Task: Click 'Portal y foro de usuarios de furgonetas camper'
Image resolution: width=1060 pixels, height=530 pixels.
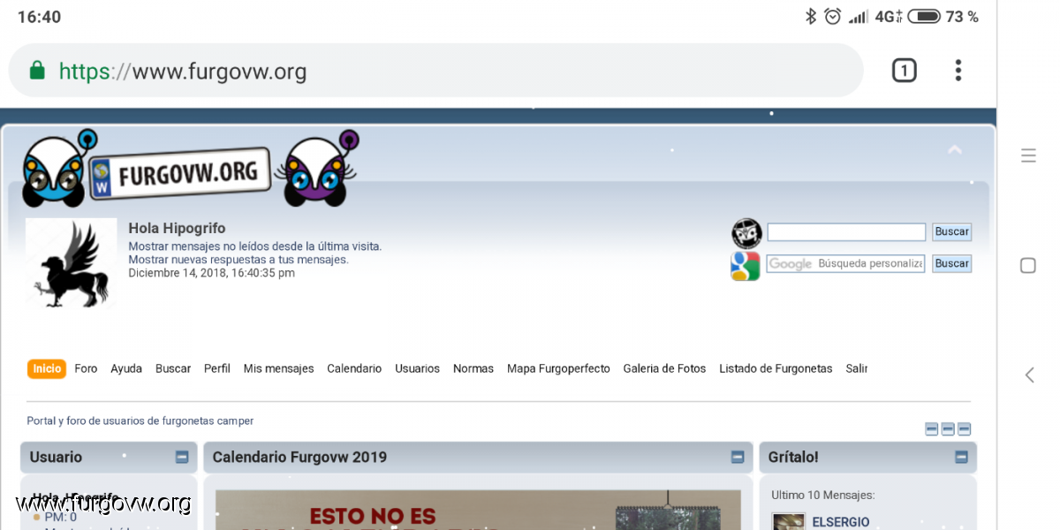Action: [x=140, y=420]
